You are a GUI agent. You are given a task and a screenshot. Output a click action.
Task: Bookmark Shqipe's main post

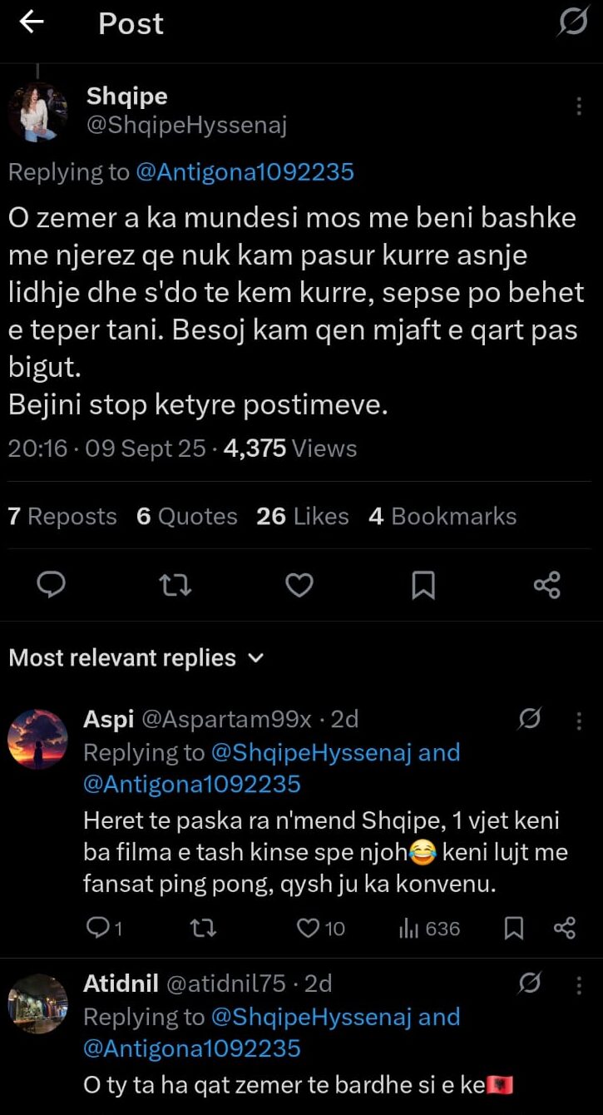coord(423,586)
